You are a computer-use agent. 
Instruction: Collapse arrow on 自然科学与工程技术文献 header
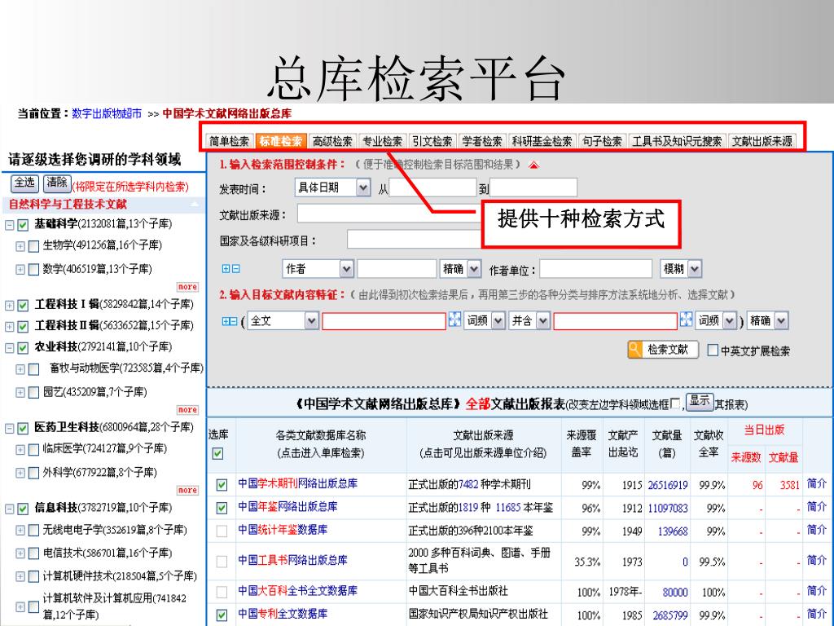click(x=195, y=205)
